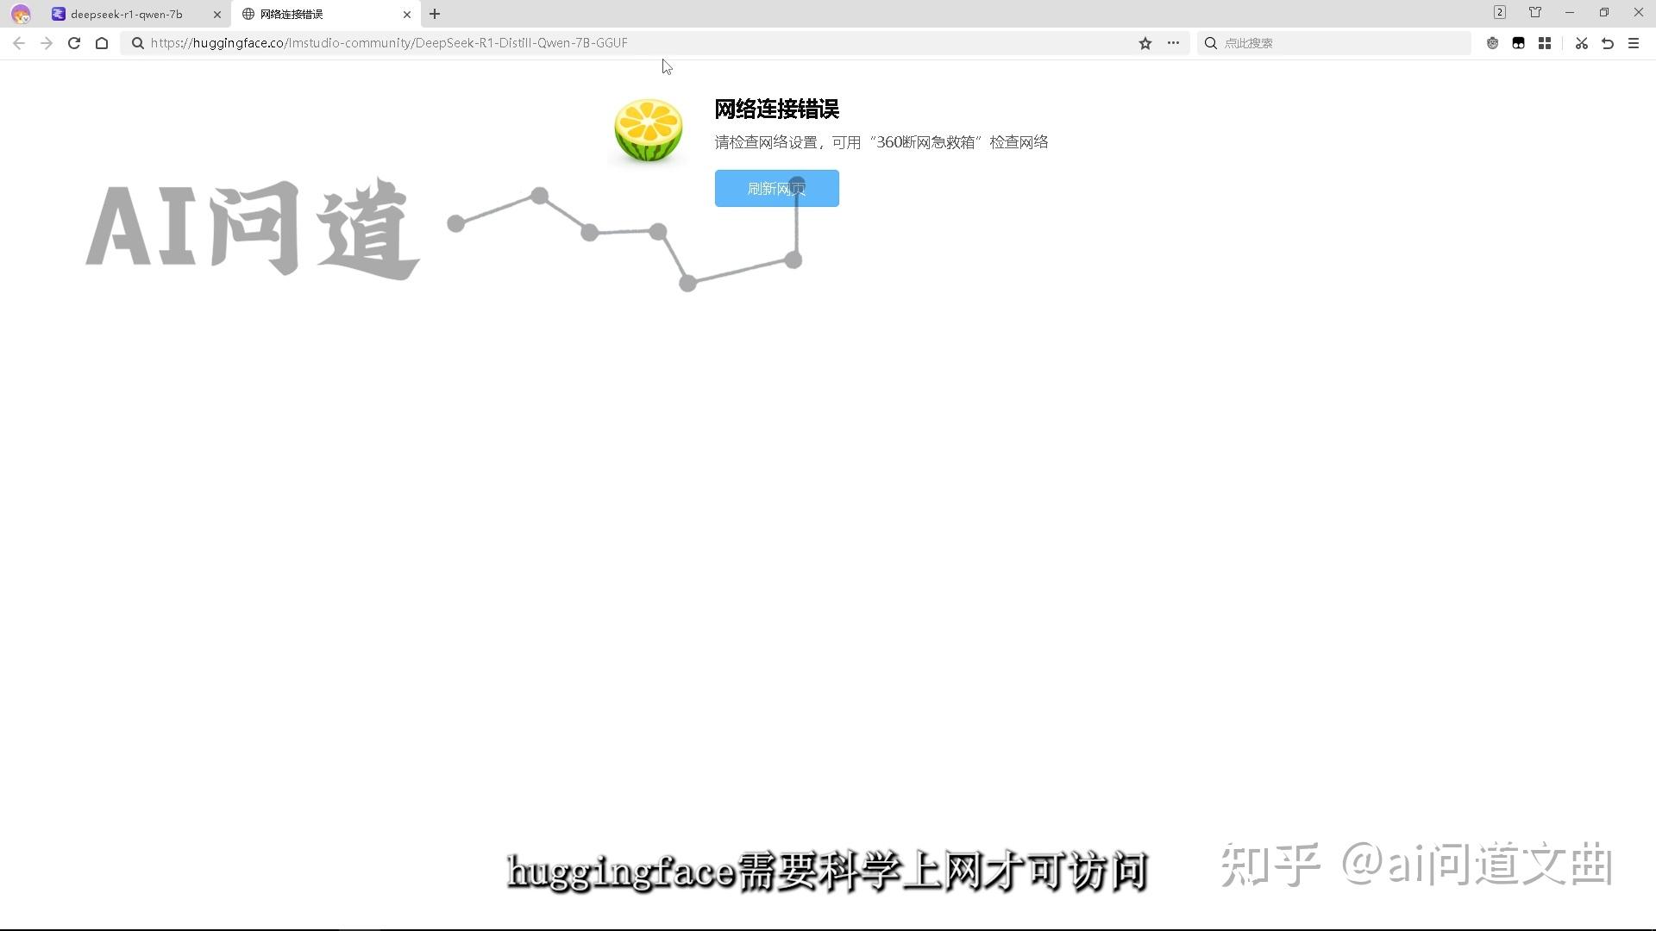Open browser skins via the t-shirt icon
The height and width of the screenshot is (931, 1656).
click(x=1534, y=12)
